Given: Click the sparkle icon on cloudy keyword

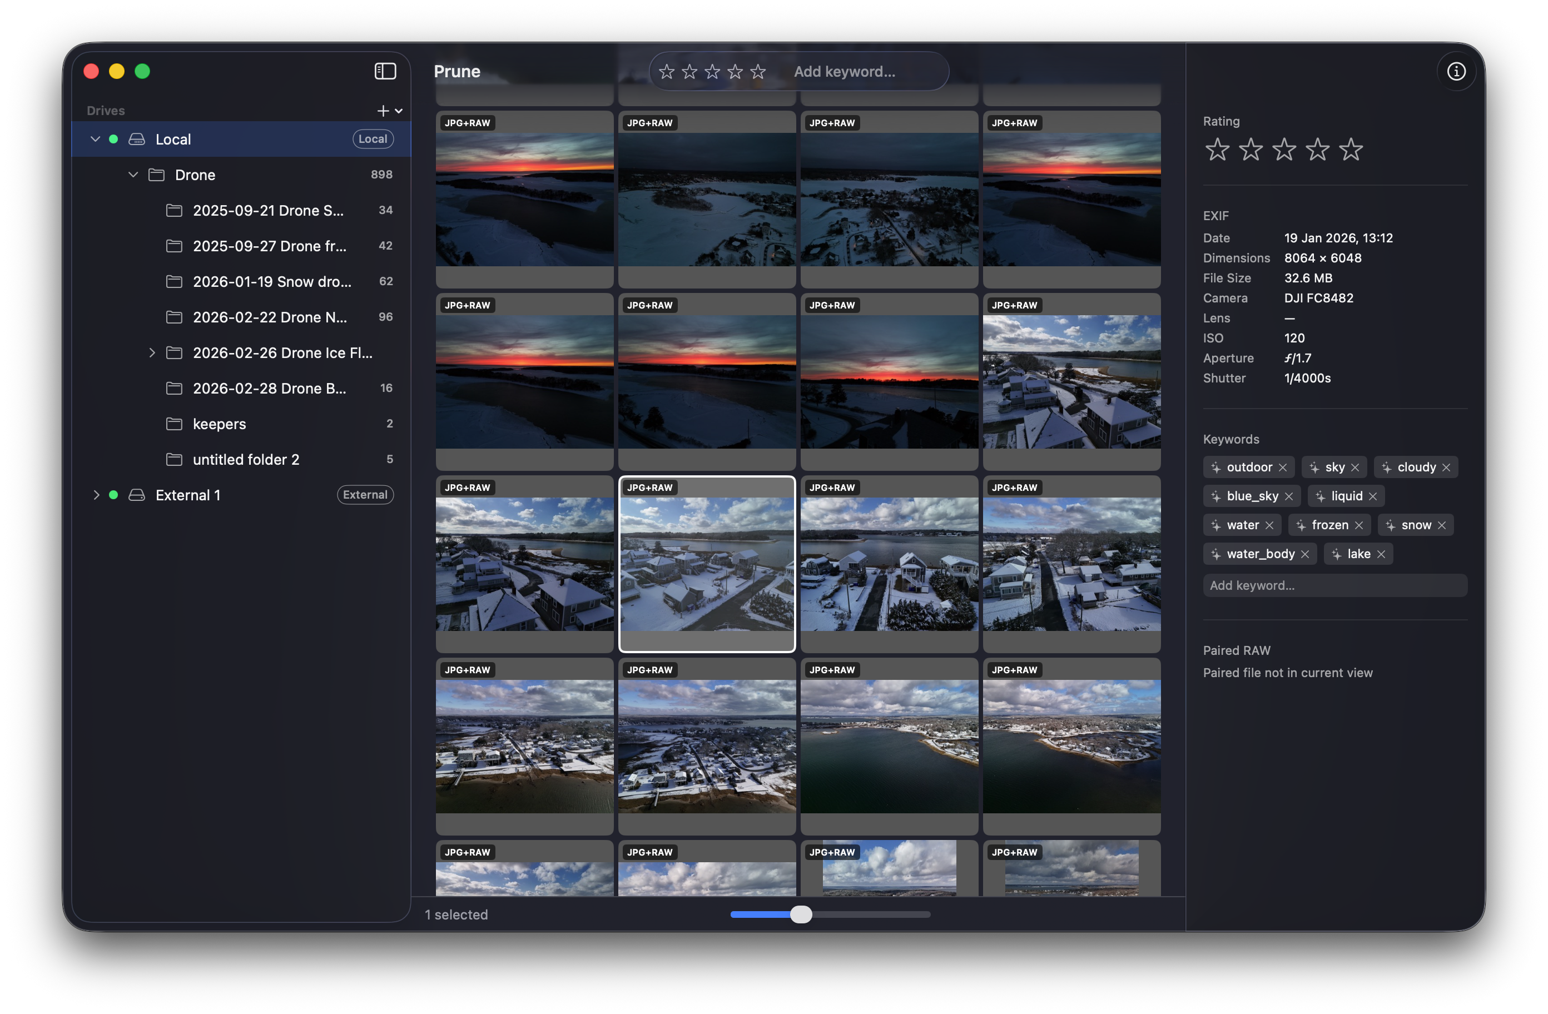Looking at the screenshot, I should [x=1386, y=468].
